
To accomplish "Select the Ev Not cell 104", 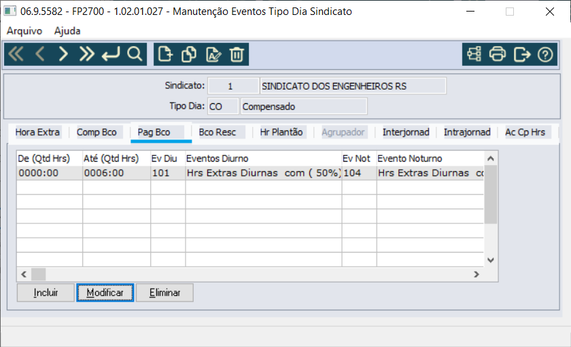I will (359, 172).
